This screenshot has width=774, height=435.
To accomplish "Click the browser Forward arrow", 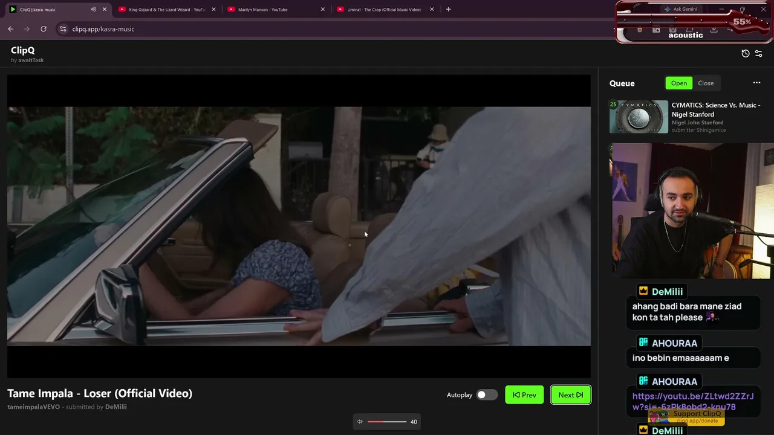I will click(x=27, y=29).
